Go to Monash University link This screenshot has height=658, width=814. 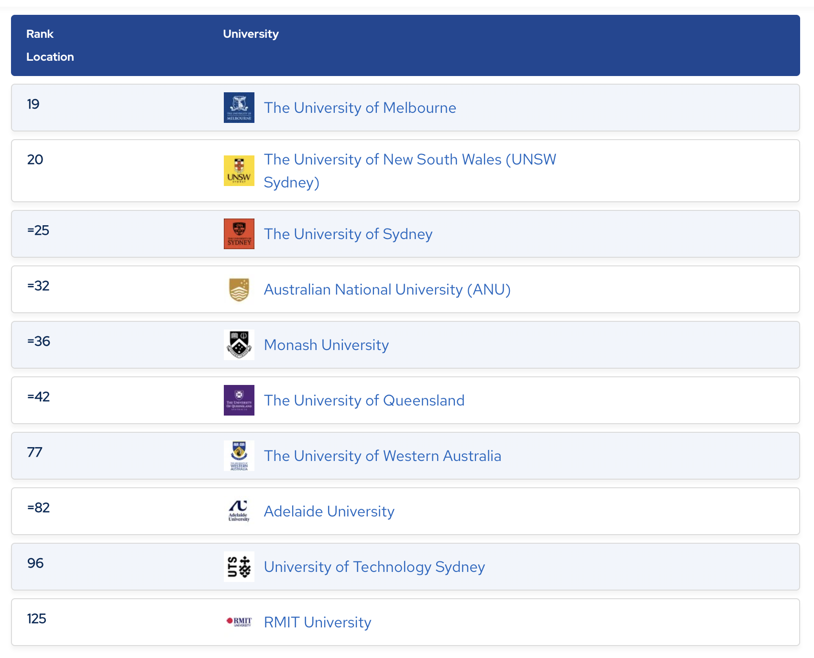pos(326,345)
